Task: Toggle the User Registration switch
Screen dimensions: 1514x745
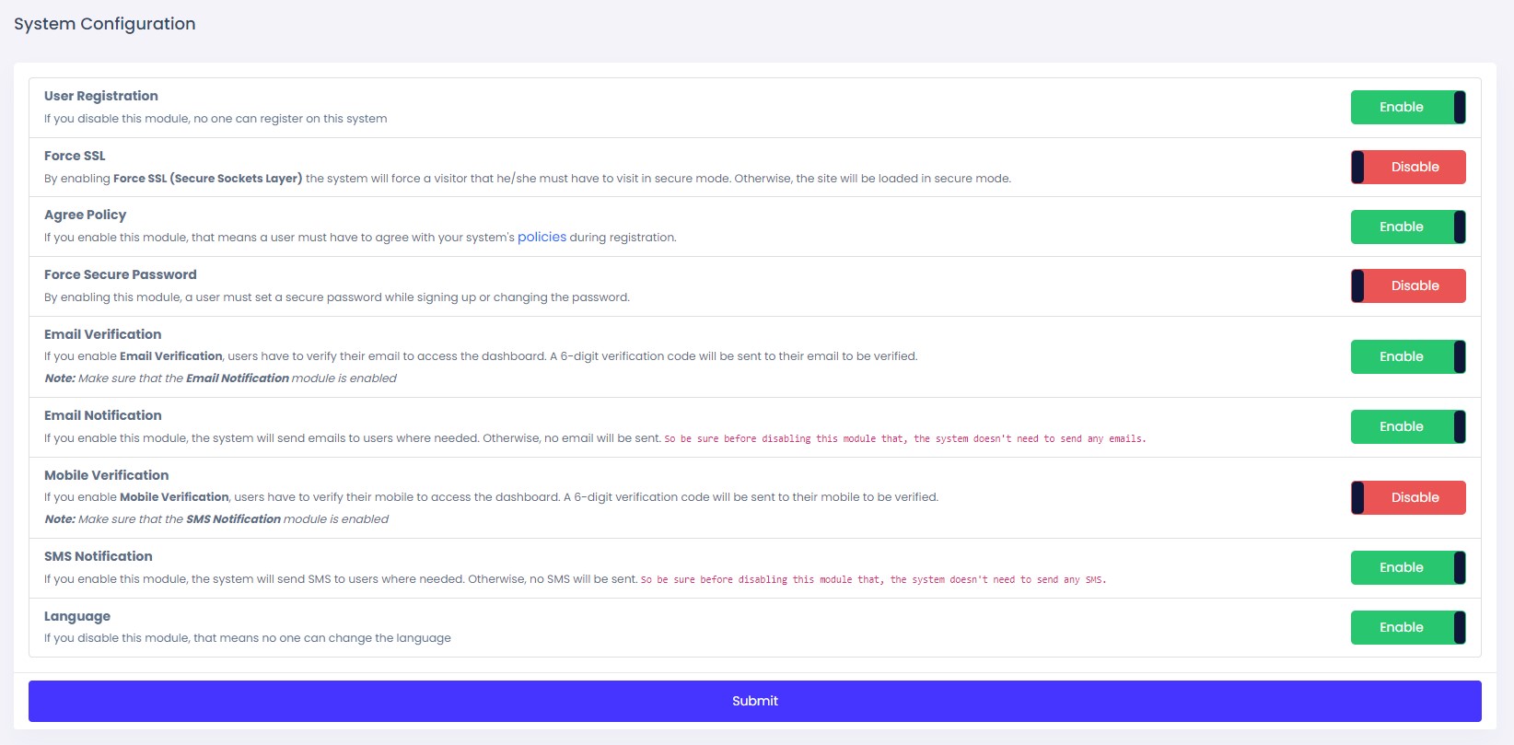Action: [x=1407, y=108]
